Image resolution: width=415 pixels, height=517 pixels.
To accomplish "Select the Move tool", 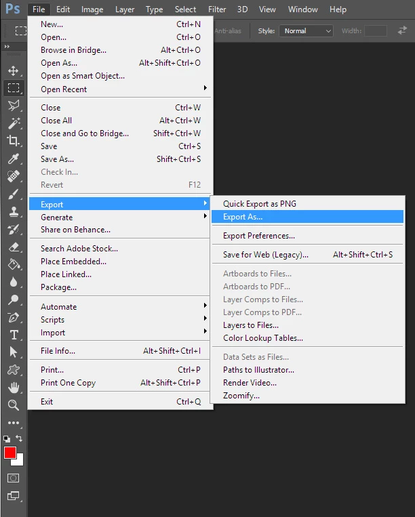I will coord(13,70).
